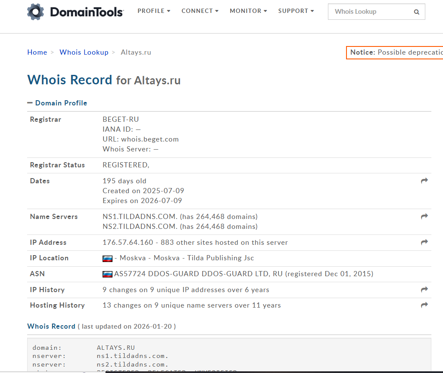
Task: Click the DomainTools gear logo
Action: (36, 12)
